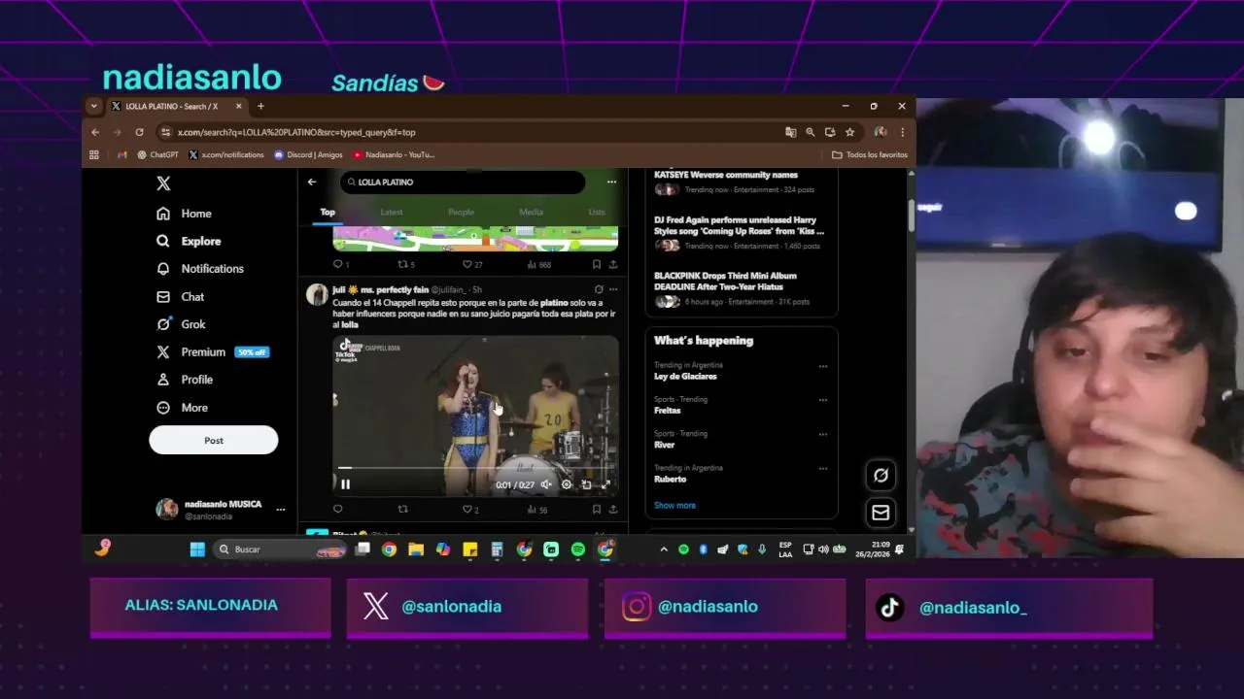Open the ChatGPT bookmark
The image size is (1244, 699).
click(157, 154)
